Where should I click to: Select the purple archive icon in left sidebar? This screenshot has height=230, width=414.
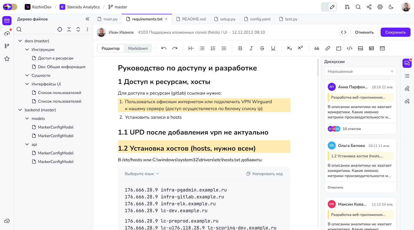7,21
